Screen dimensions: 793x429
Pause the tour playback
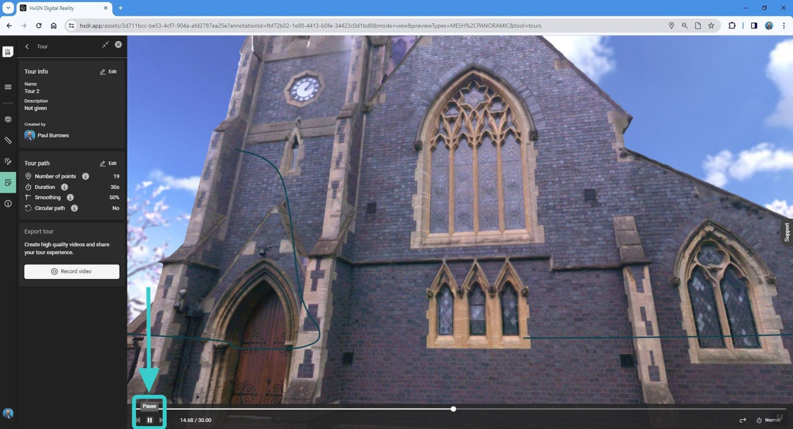[149, 420]
